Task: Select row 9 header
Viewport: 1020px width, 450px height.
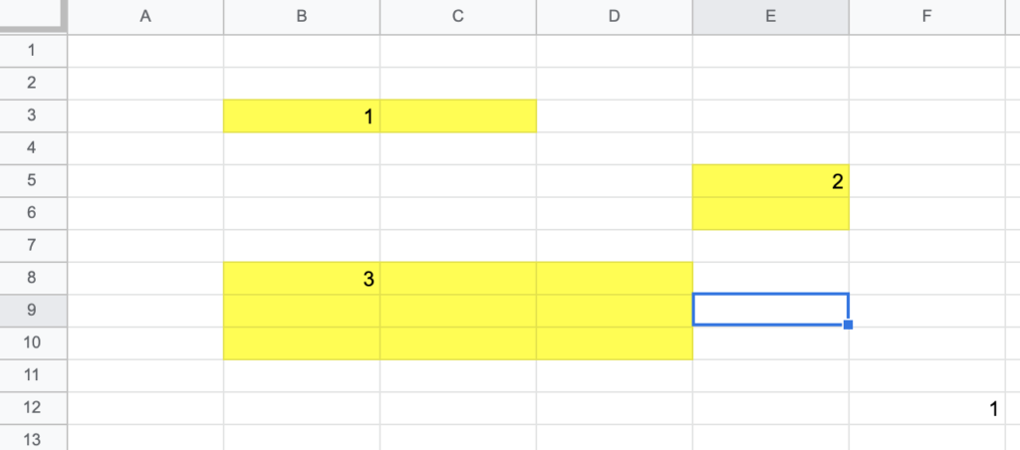Action: [33, 311]
